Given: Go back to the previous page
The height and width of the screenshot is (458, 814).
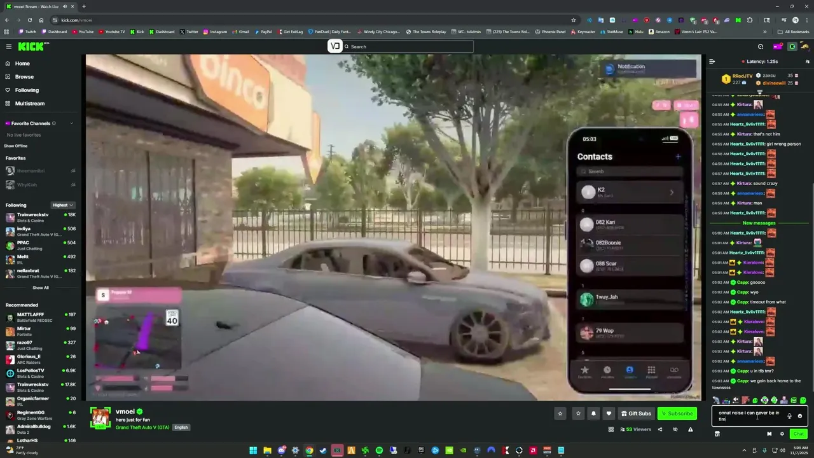Looking at the screenshot, I should click(x=6, y=20).
